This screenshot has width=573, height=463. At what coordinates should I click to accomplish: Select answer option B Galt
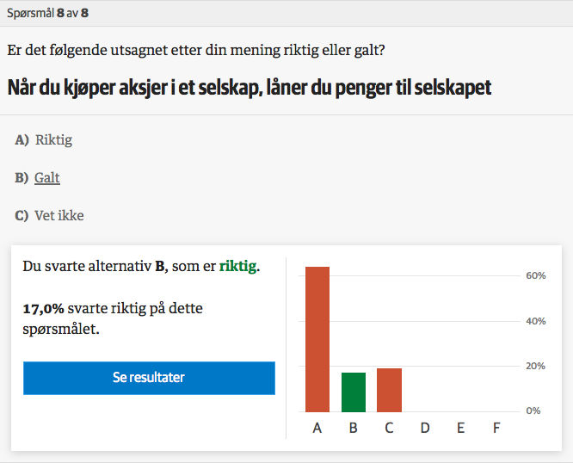(x=37, y=178)
